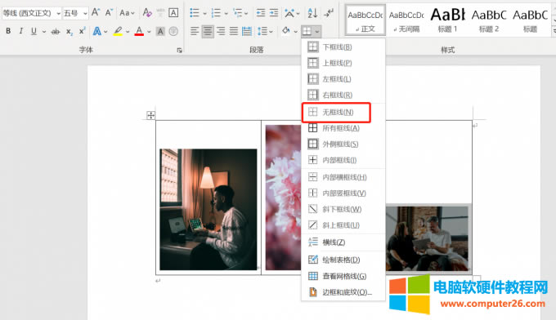Center align the paragraph
The height and width of the screenshot is (320, 556).
pyautogui.click(x=208, y=32)
